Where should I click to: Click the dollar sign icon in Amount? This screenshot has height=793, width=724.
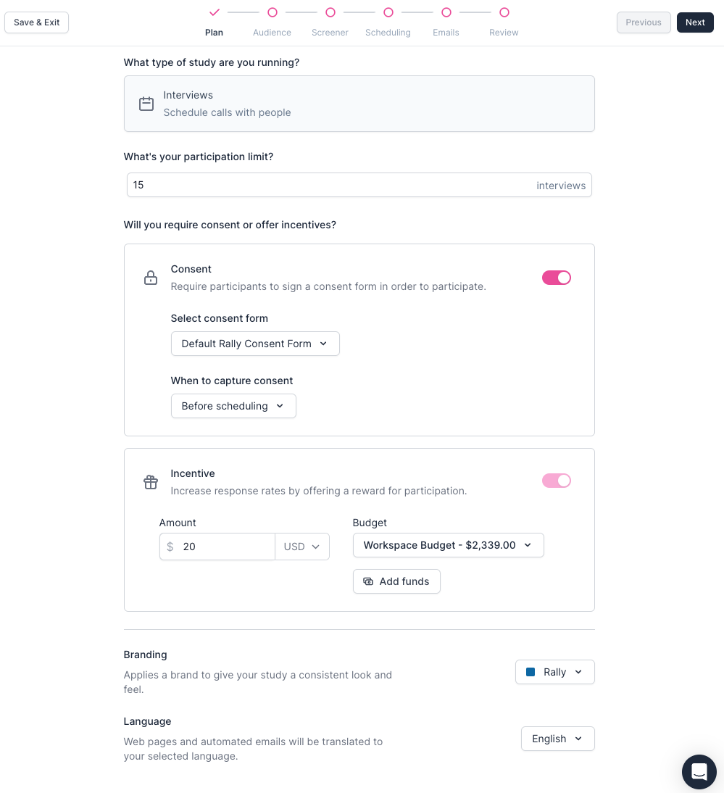coord(170,547)
